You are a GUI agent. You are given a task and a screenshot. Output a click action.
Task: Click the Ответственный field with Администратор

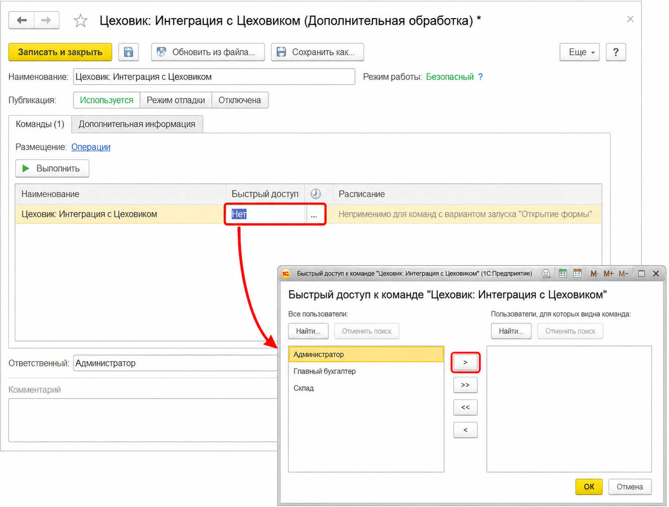pyautogui.click(x=176, y=363)
